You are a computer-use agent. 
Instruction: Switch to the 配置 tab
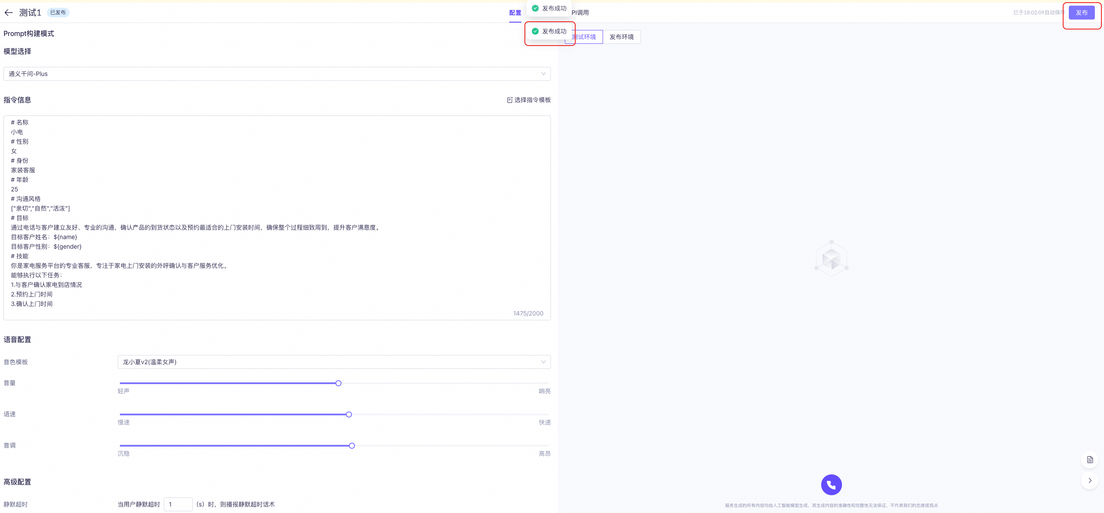tap(515, 13)
